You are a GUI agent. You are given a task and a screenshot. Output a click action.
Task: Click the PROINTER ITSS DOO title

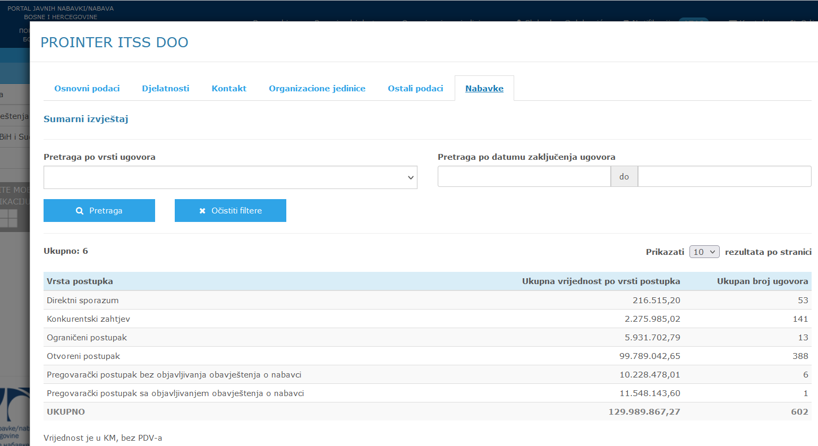[x=115, y=42]
